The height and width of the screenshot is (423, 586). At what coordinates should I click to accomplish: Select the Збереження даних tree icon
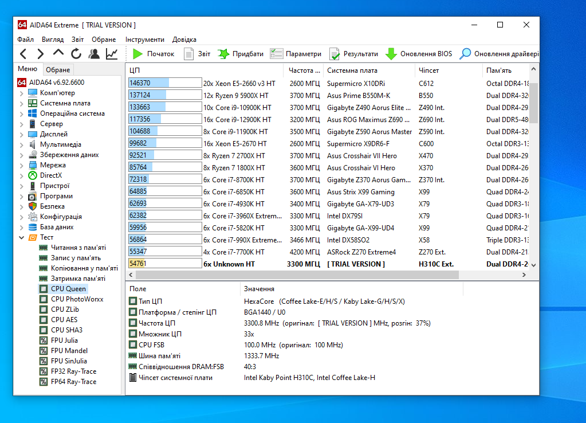(x=33, y=154)
